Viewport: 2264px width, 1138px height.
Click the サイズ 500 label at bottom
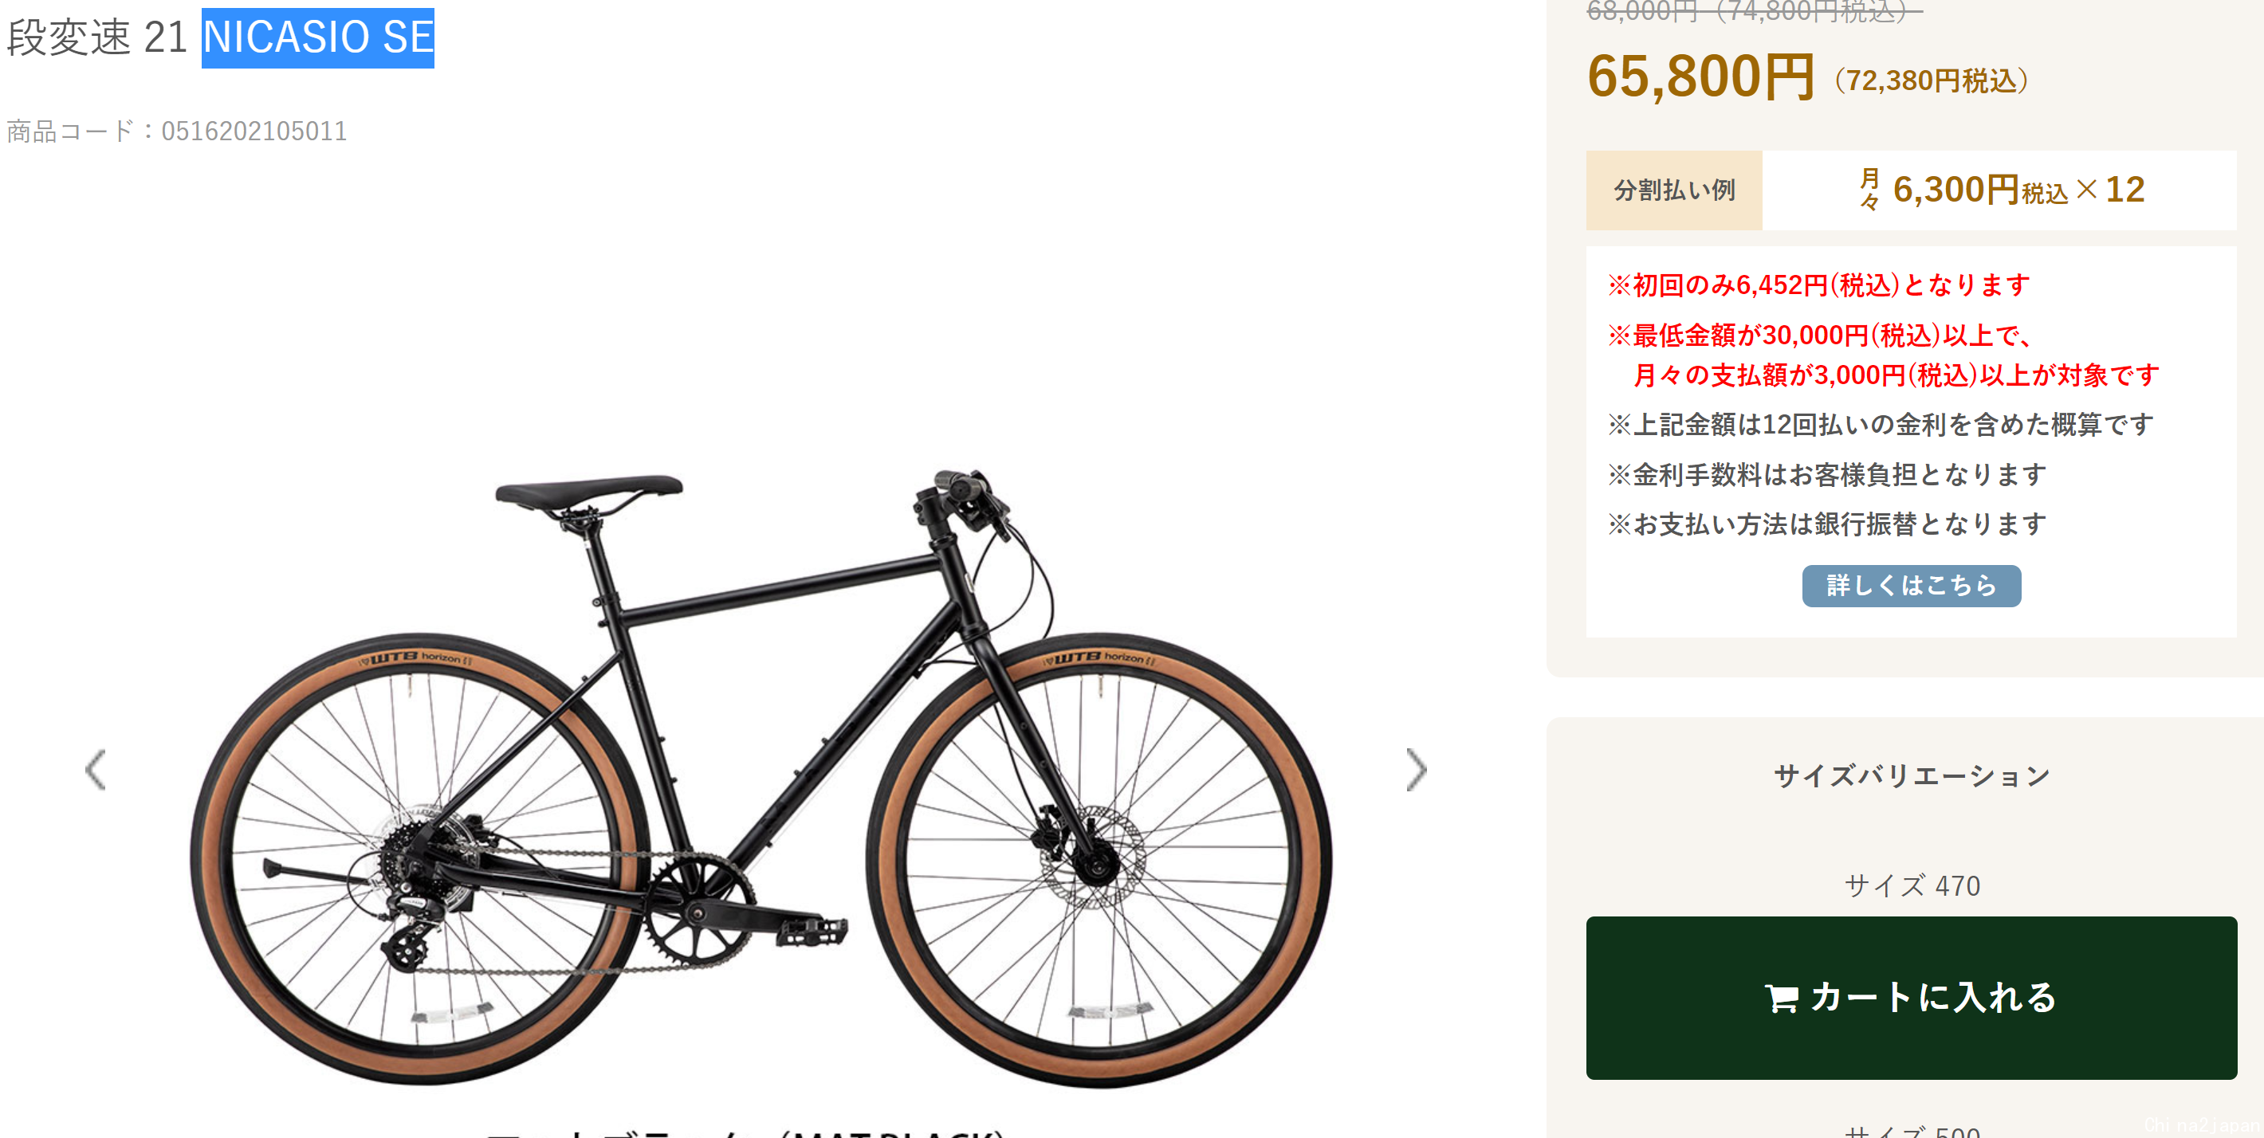1912,1131
